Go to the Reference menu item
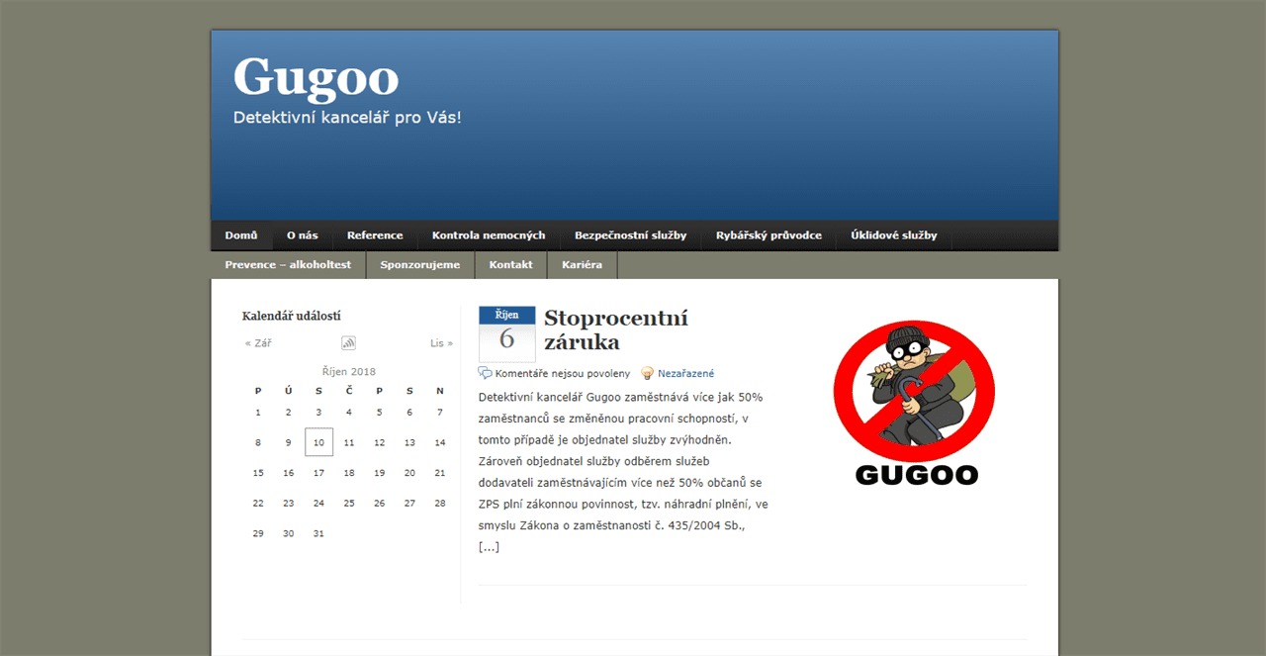 pos(375,235)
